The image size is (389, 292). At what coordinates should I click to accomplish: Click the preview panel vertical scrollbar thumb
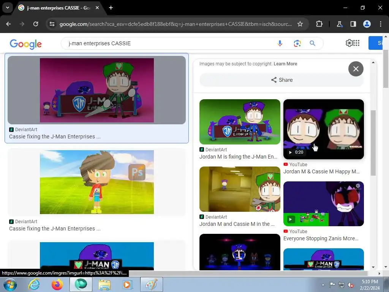[x=373, y=143]
